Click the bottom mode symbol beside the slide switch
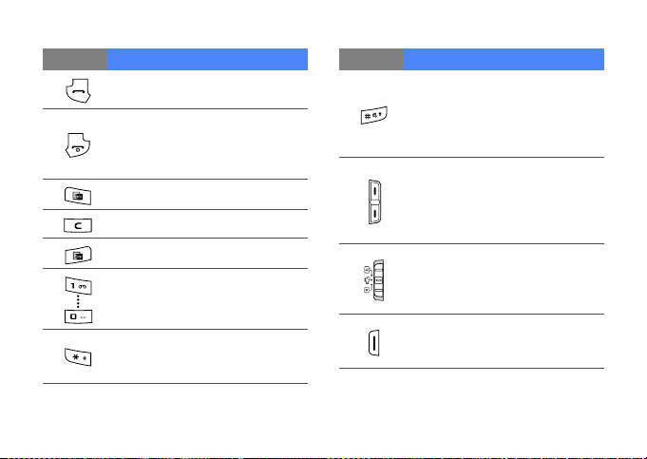This screenshot has width=647, height=459. (366, 290)
